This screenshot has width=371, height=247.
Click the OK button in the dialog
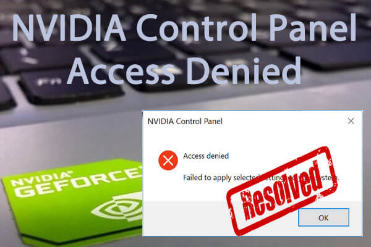323,217
